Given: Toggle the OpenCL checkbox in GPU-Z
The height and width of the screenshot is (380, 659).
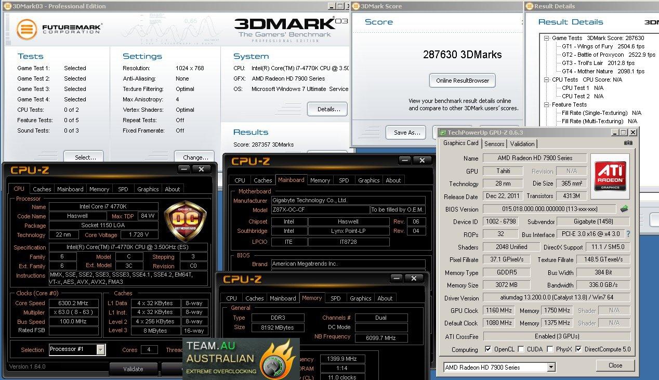Looking at the screenshot, I should [x=488, y=349].
